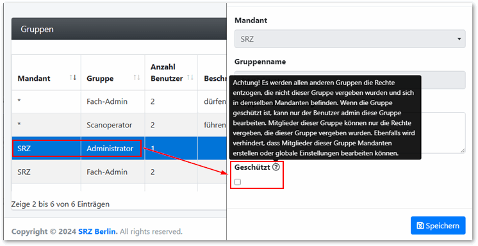Click the floppy disk icon on Speichern
Image resolution: width=478 pixels, height=246 pixels.
[x=420, y=226]
